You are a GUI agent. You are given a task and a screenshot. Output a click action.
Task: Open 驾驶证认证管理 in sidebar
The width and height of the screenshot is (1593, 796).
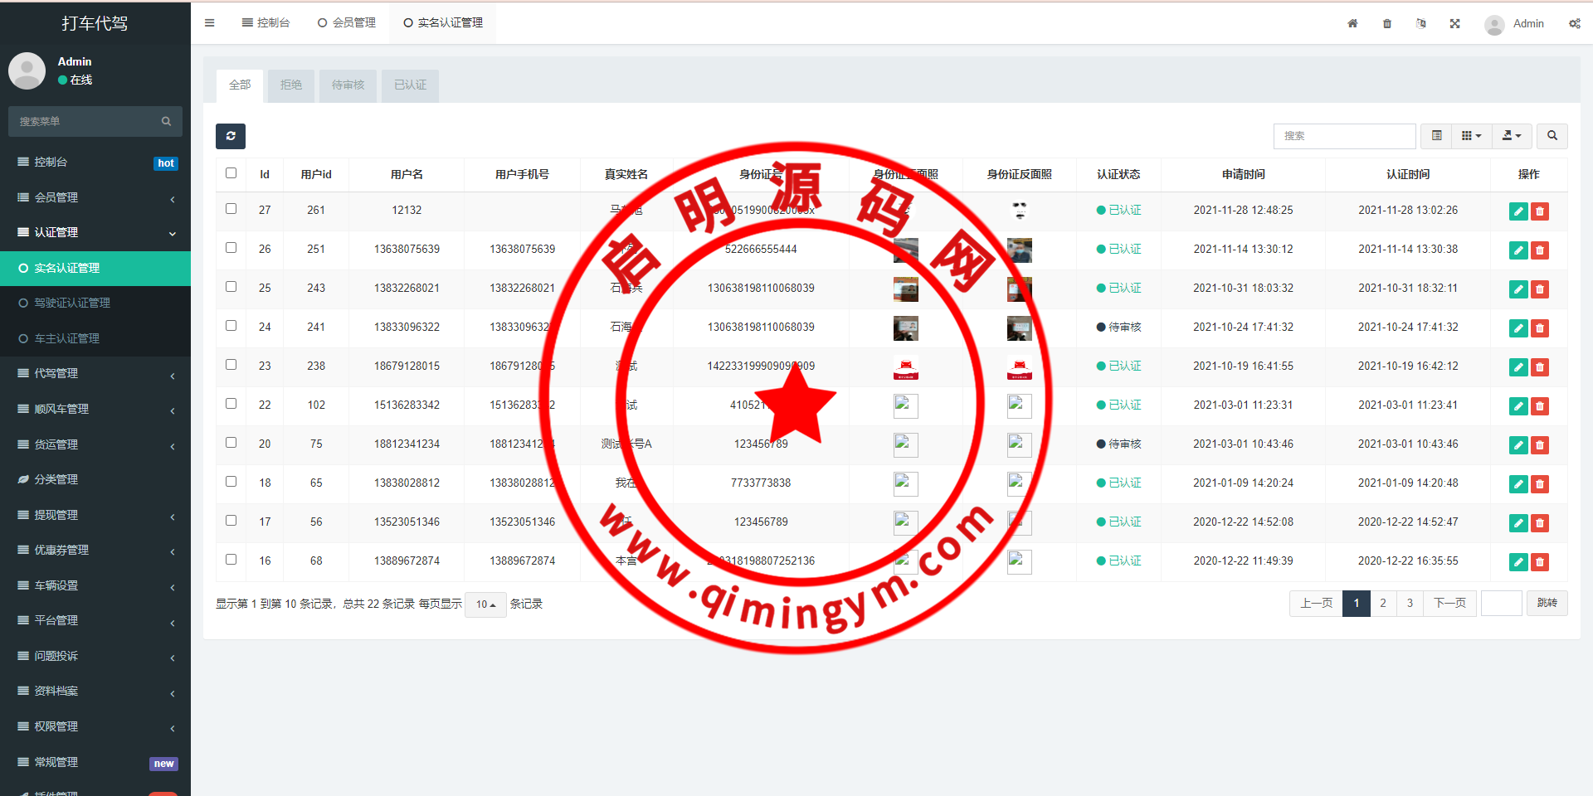[x=72, y=303]
